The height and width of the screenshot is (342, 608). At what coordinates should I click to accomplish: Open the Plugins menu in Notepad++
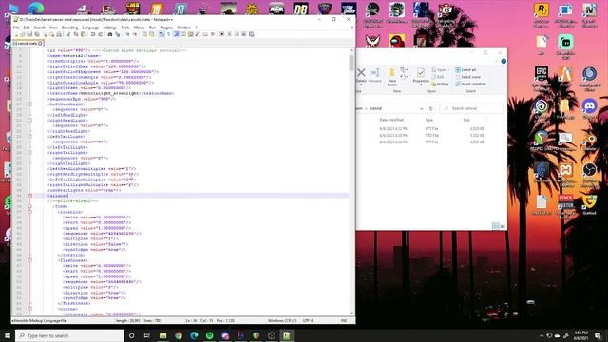[166, 28]
